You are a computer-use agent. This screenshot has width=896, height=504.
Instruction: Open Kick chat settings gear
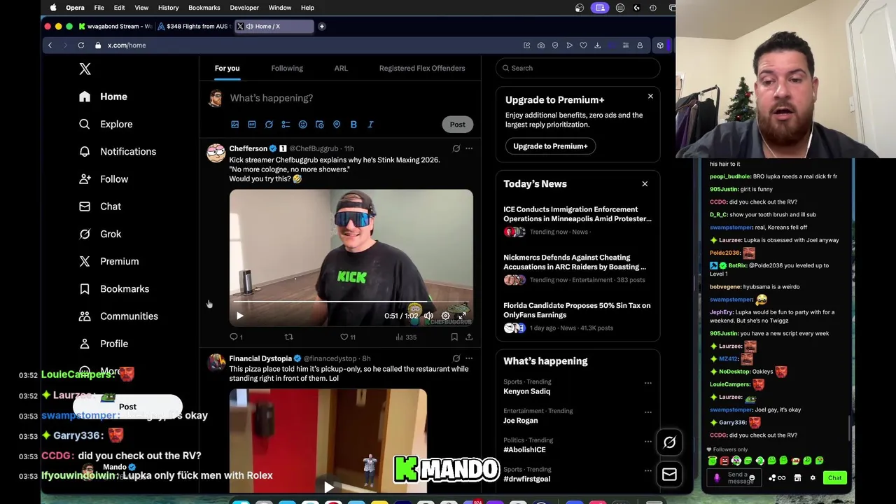[x=813, y=478]
